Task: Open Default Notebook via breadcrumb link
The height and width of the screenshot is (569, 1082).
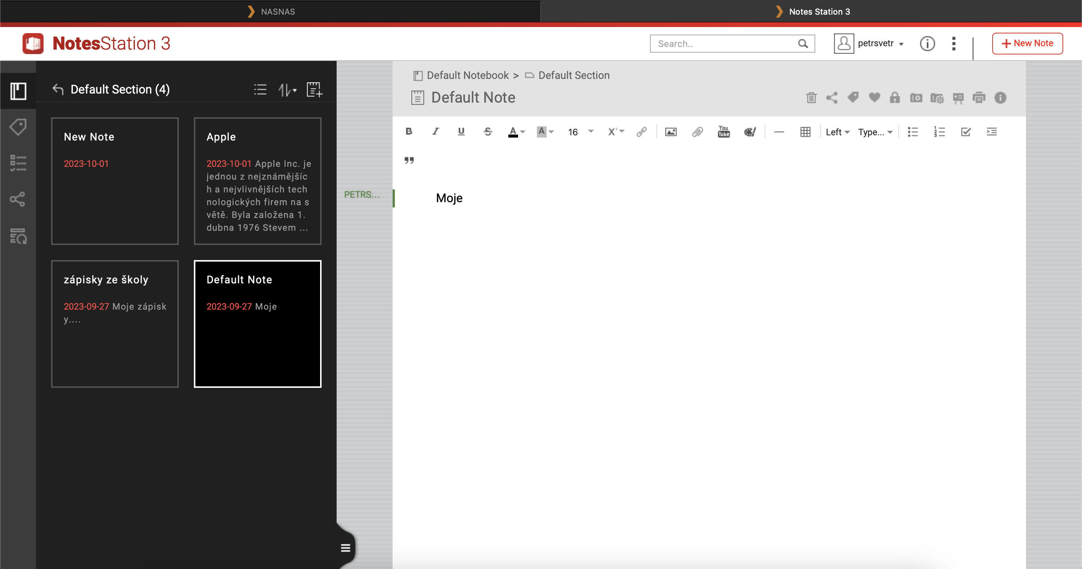Action: click(467, 75)
